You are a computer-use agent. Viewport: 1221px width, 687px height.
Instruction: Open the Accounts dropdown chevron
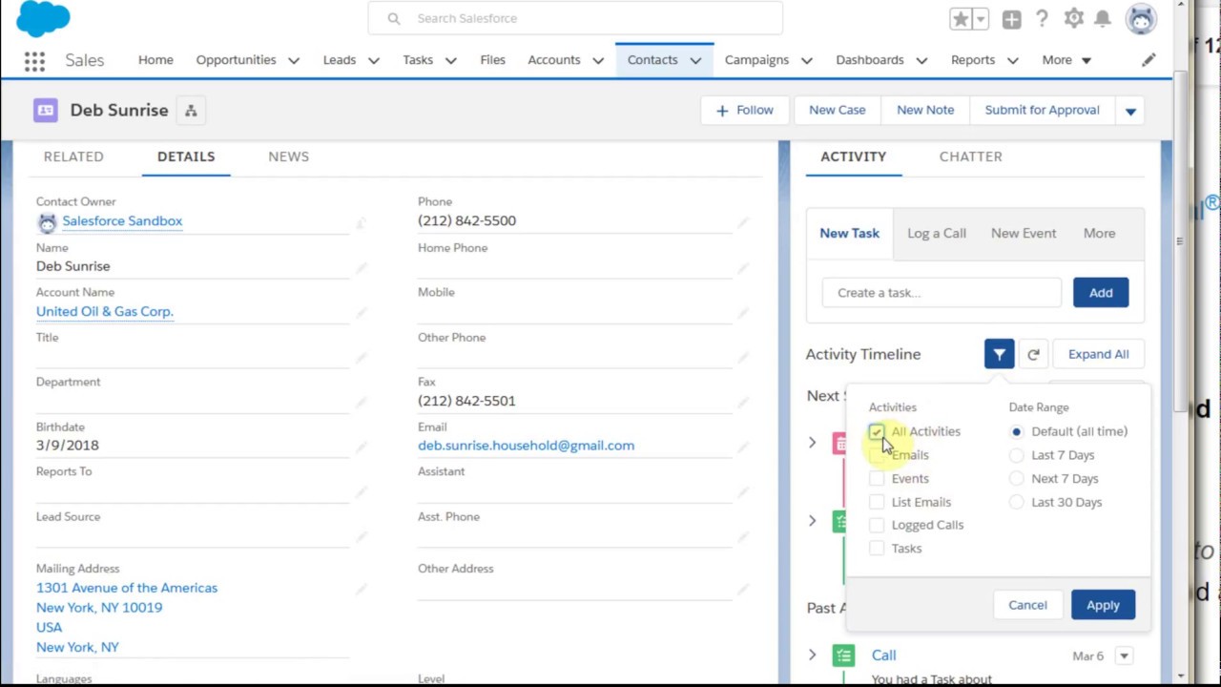[598, 61]
